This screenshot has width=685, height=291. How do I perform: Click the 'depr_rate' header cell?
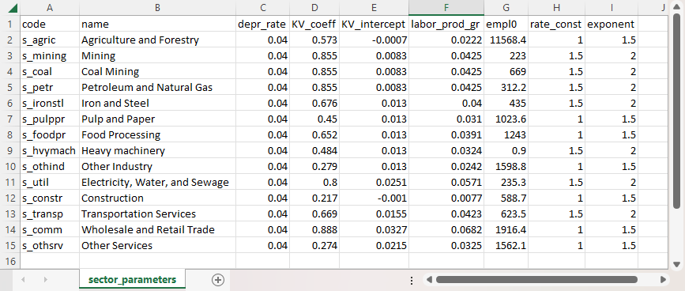tap(262, 24)
